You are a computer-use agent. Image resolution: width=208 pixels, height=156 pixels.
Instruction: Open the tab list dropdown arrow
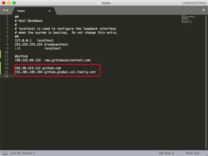pyautogui.click(x=203, y=10)
